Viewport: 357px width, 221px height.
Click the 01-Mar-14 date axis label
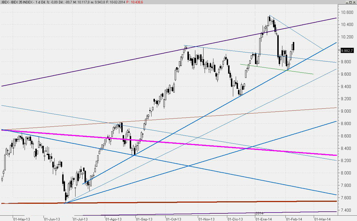323,219
